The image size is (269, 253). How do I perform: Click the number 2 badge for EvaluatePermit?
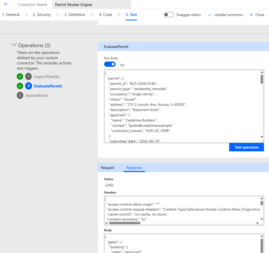(29, 86)
